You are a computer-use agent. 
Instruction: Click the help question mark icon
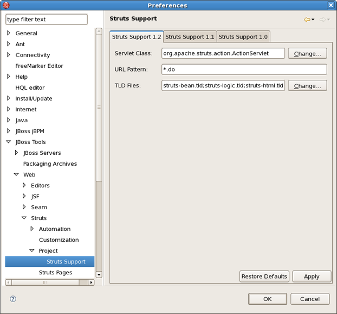[x=13, y=299]
